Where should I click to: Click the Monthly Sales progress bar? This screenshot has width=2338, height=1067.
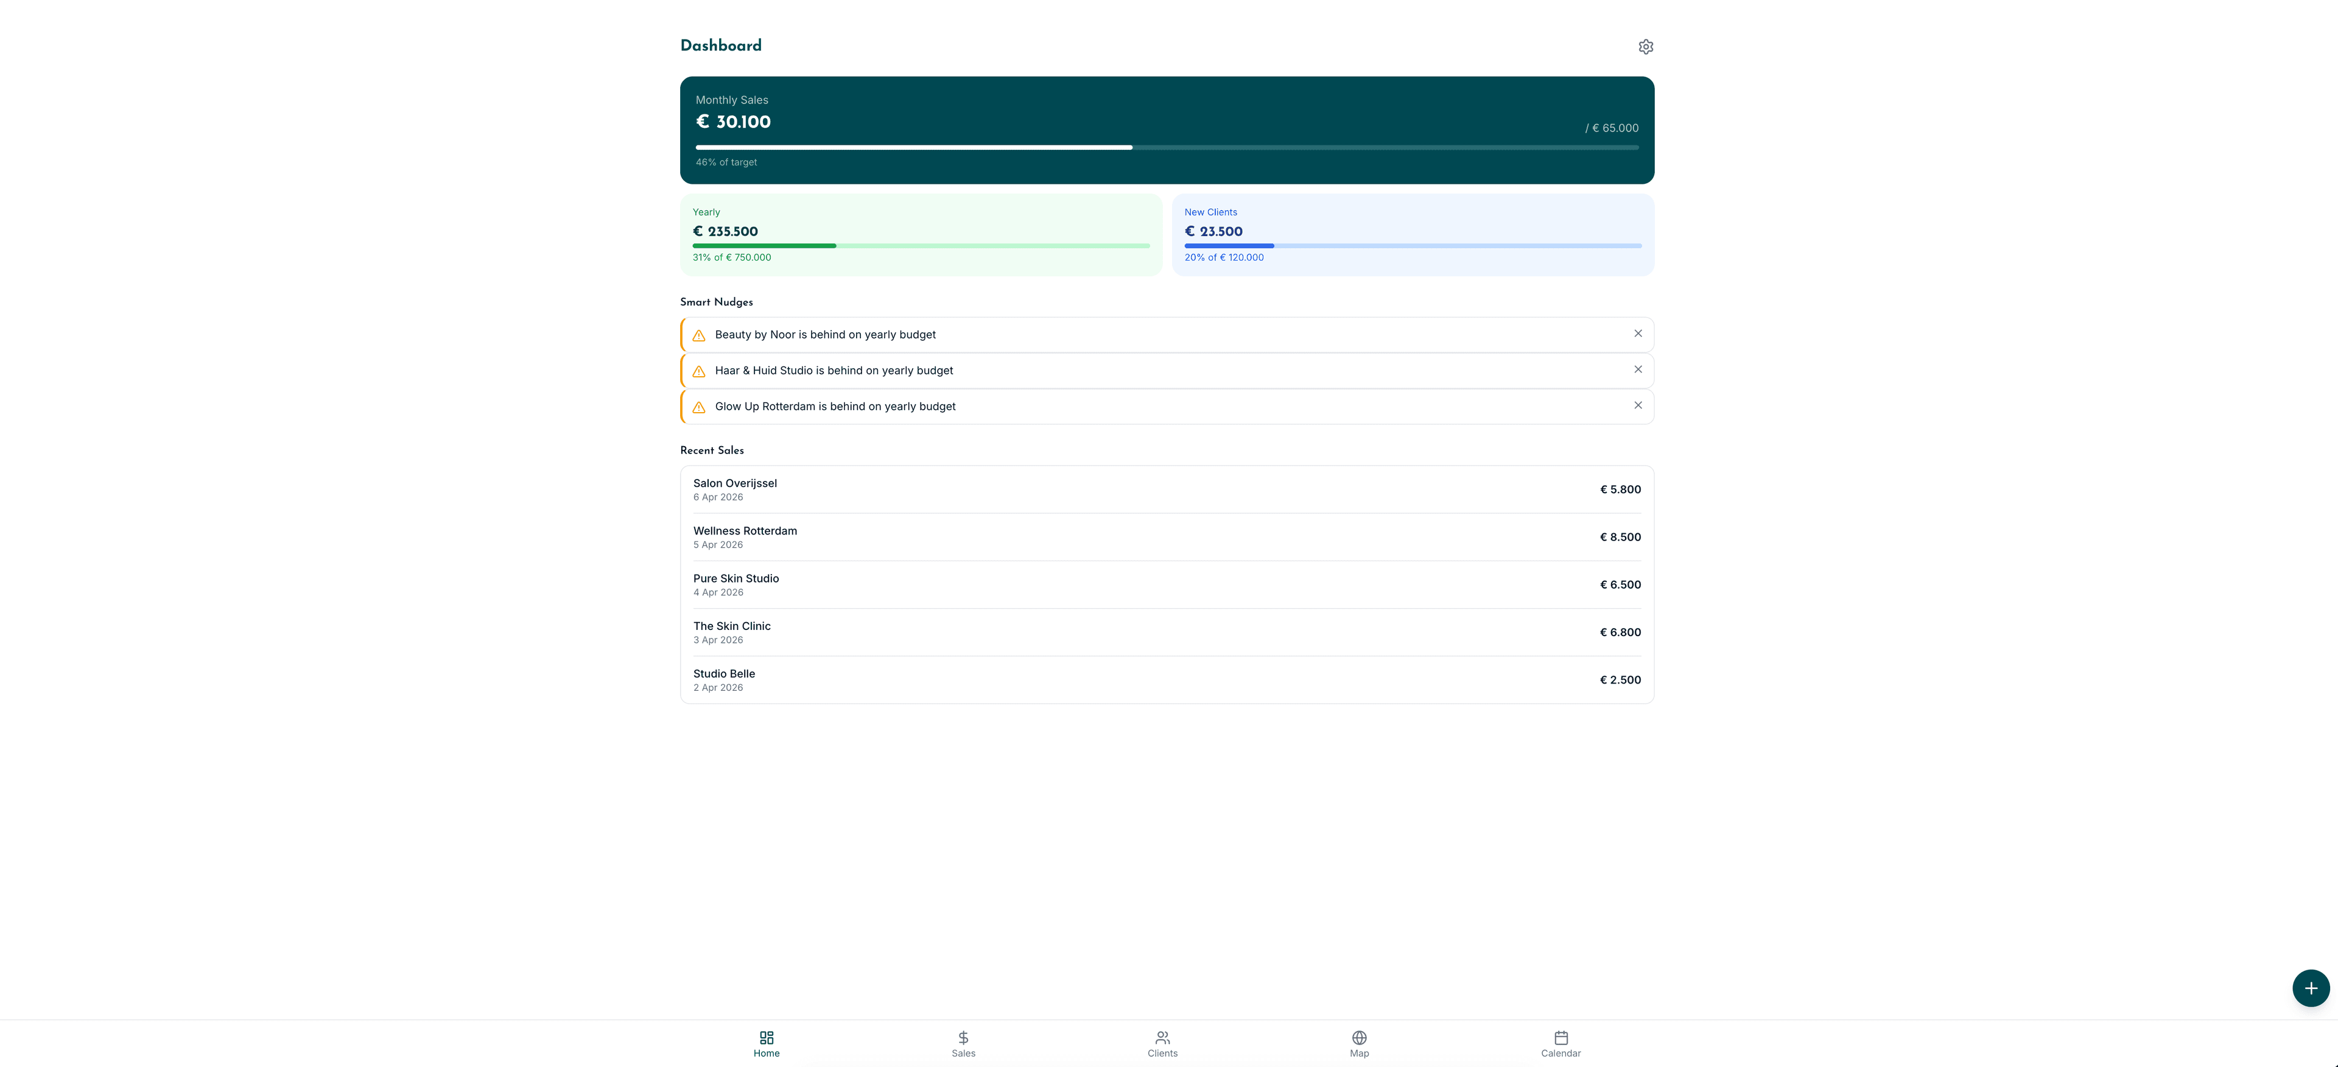coord(1167,147)
